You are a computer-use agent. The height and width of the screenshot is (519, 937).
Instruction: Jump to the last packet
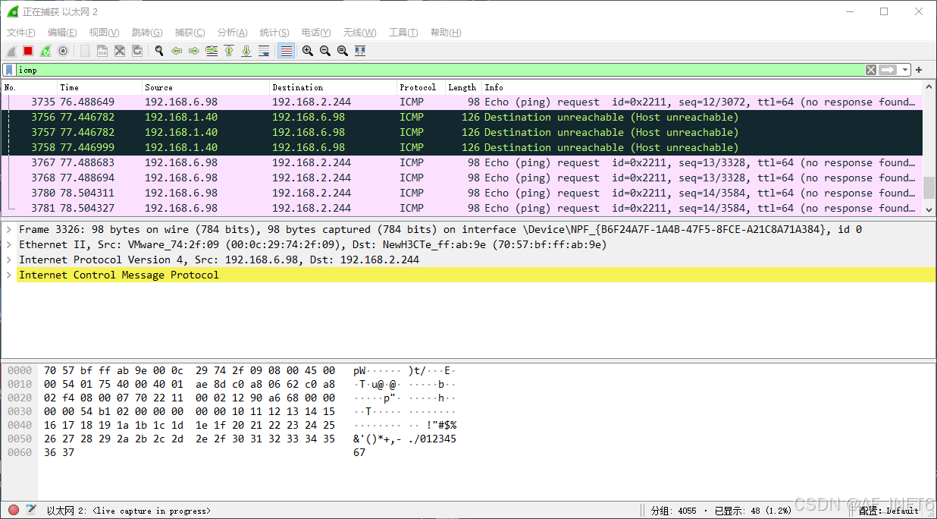(246, 51)
